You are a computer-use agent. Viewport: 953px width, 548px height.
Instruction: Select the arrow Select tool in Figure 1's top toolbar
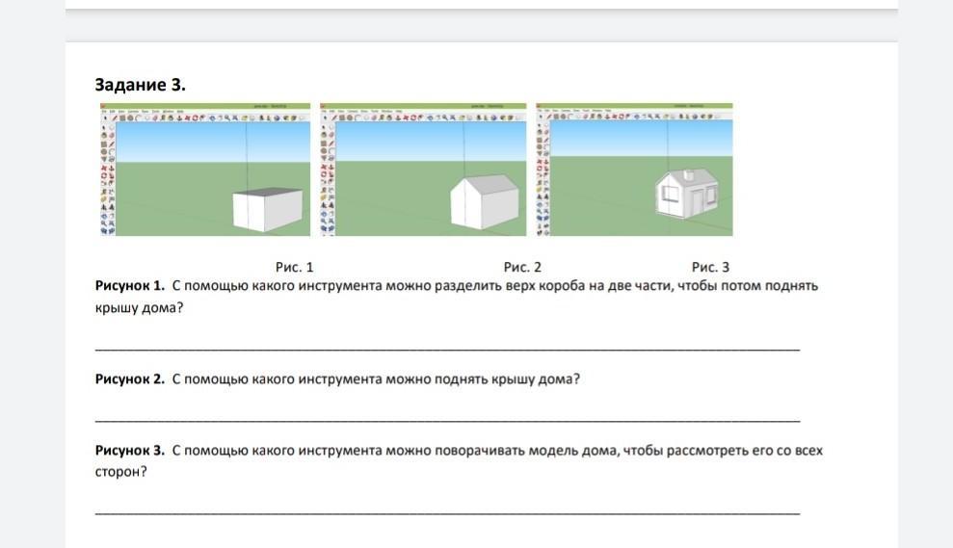click(105, 117)
